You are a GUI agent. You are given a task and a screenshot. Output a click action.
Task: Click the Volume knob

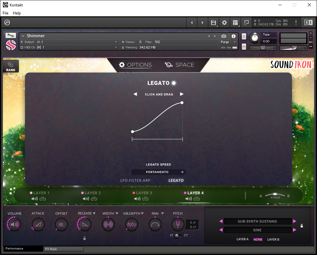point(14,224)
